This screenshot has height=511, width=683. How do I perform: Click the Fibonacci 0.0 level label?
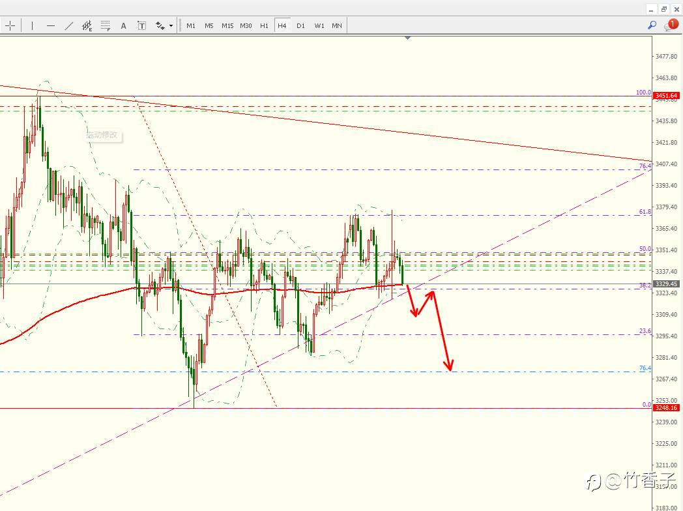(x=647, y=405)
